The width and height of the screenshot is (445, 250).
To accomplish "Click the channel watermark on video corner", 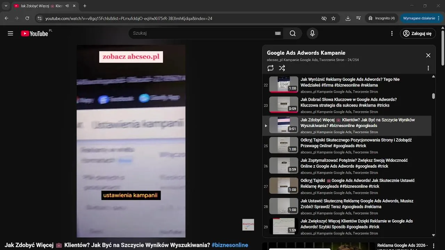I will 248,225.
